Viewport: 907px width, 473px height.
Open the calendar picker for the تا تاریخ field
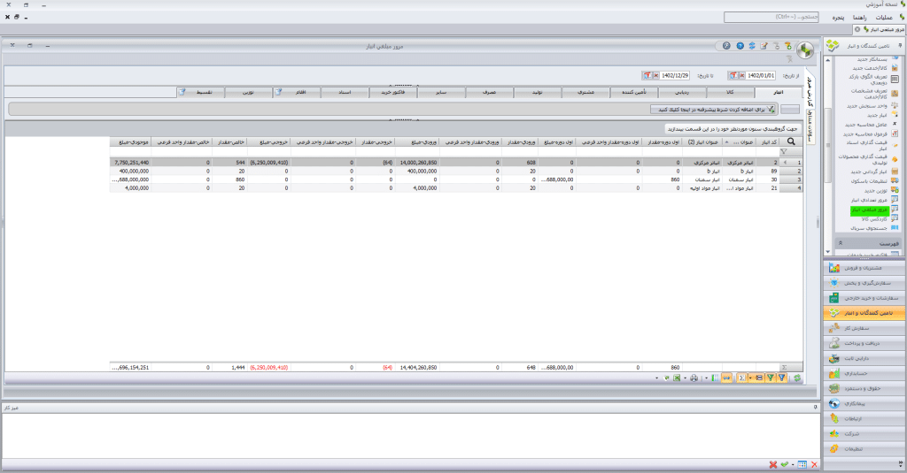pos(647,76)
